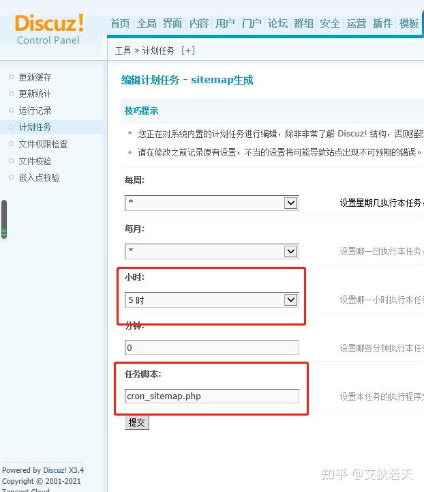Open 更新统计 in the sidebar

(35, 93)
